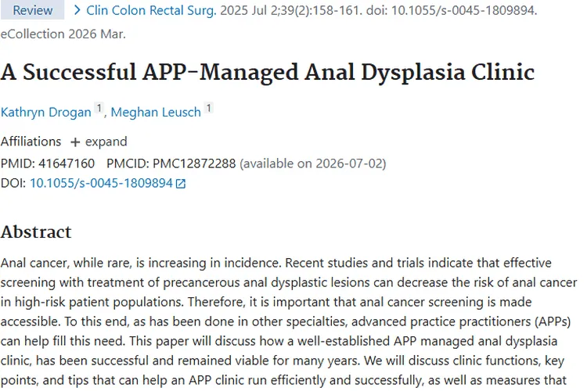Click the external link icon beside the DOI
587x391 pixels.
coord(181,184)
